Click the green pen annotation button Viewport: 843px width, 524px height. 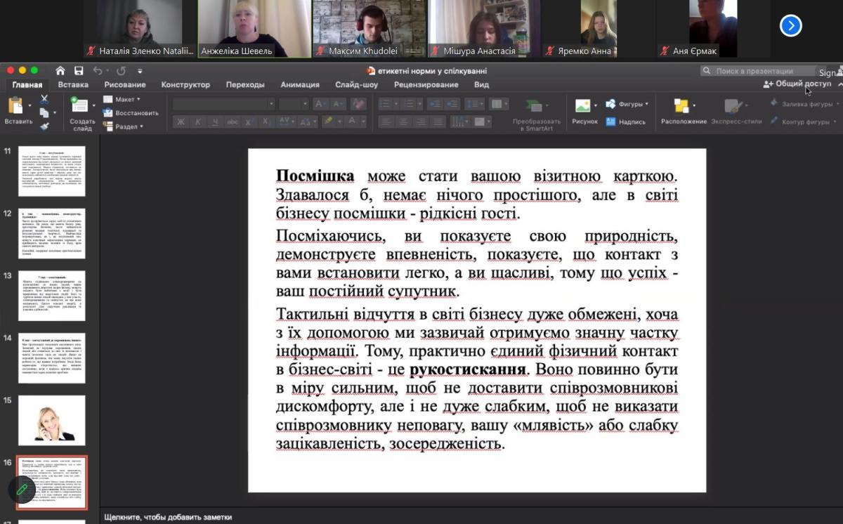(x=22, y=489)
